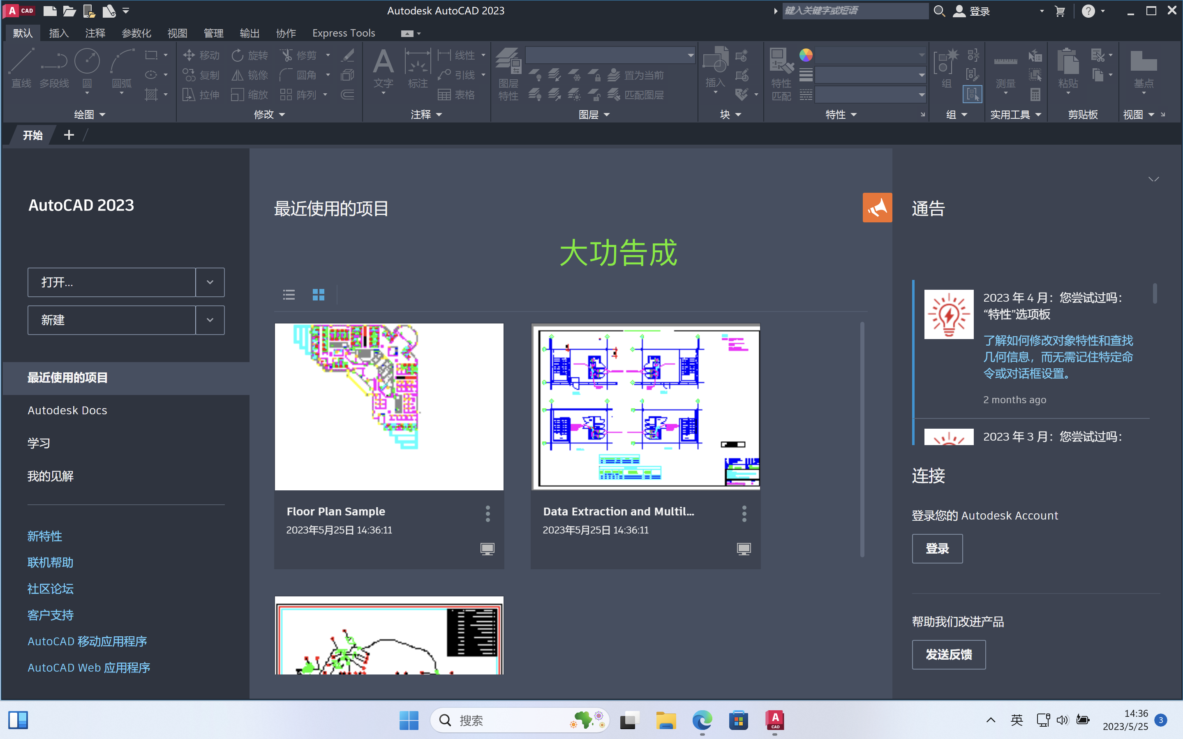Click the New file icon in quick access toolbar
The height and width of the screenshot is (739, 1183).
(x=50, y=11)
